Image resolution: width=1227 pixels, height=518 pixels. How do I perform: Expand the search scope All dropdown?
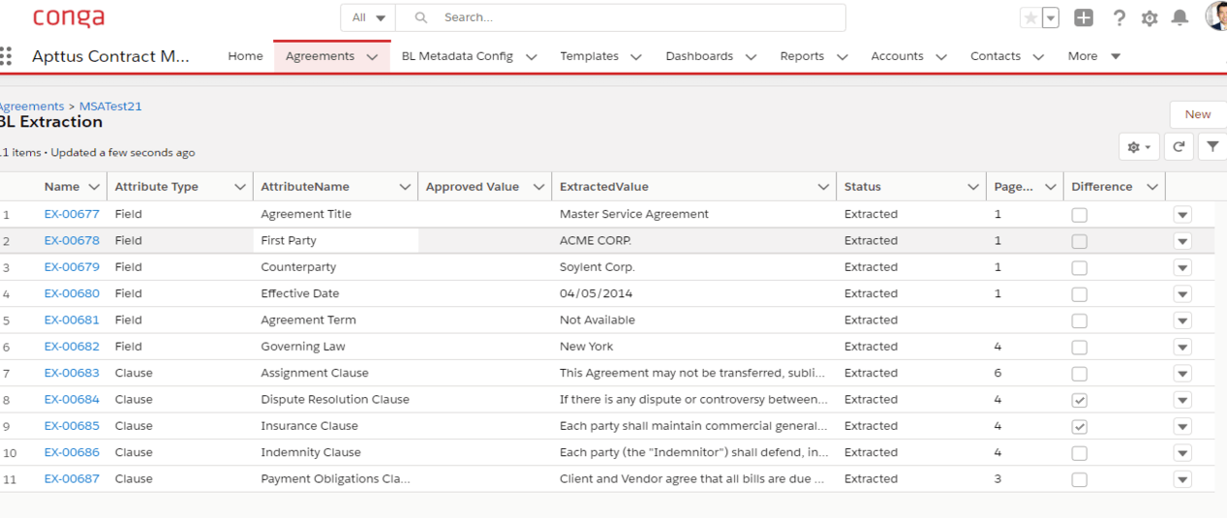pos(369,17)
